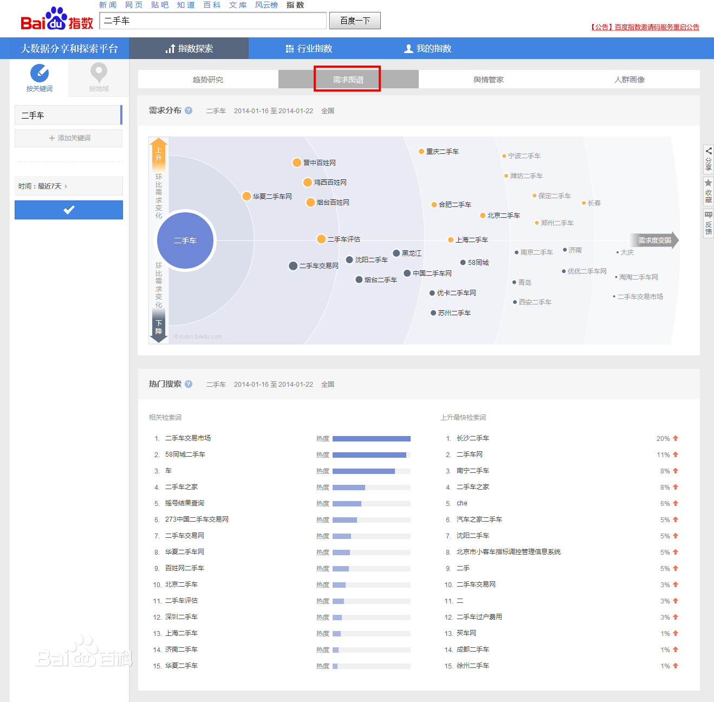Open the red 公告 announcement link
Screen dimensions: 714x702
point(645,27)
